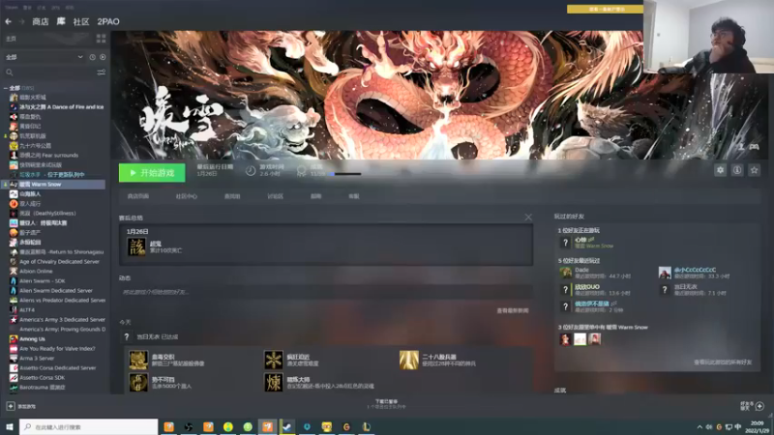Click first wishlist friend avatar
Screen dimensions: 774x435
(x=565, y=339)
